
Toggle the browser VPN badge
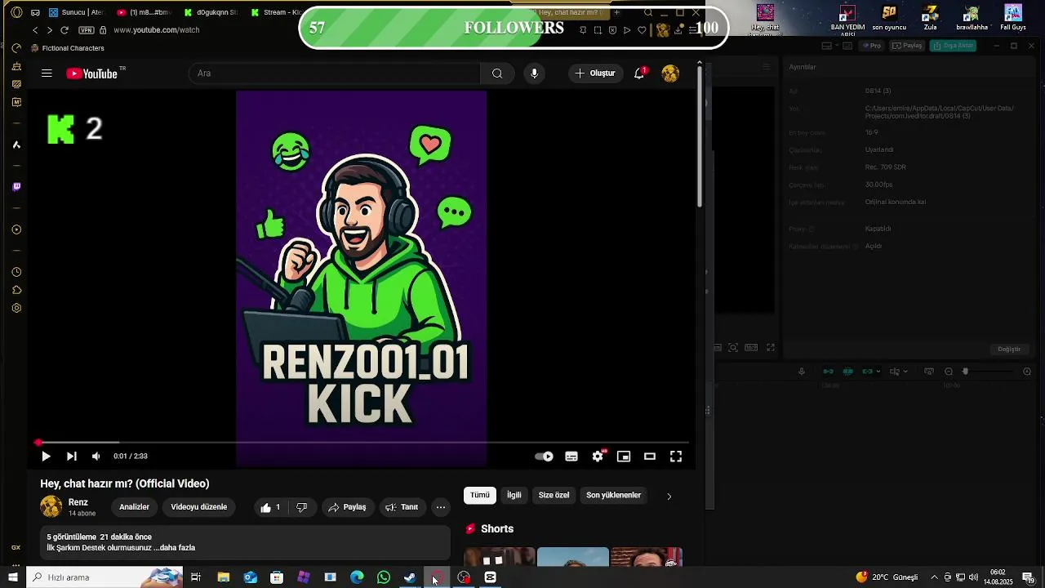87,30
